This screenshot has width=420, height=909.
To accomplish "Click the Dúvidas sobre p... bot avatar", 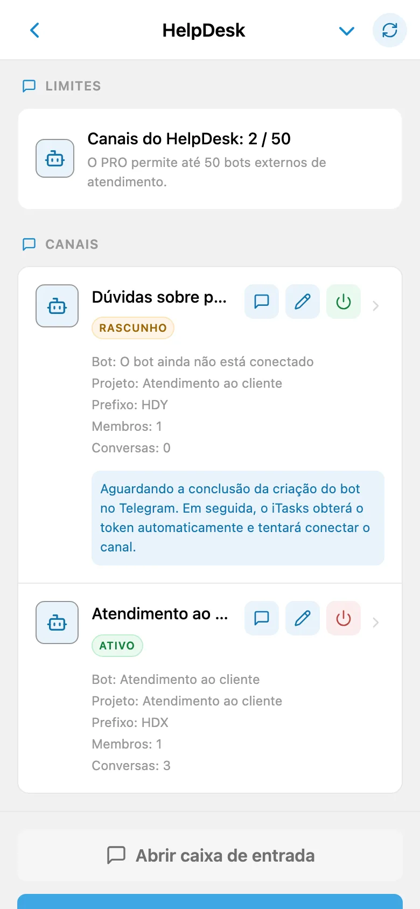I will (x=57, y=306).
